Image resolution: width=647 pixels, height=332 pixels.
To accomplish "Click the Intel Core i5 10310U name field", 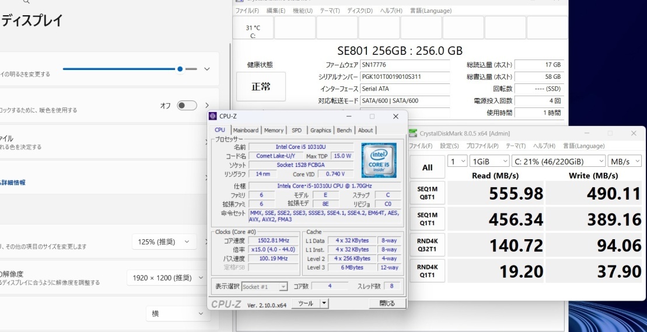I will (x=301, y=147).
